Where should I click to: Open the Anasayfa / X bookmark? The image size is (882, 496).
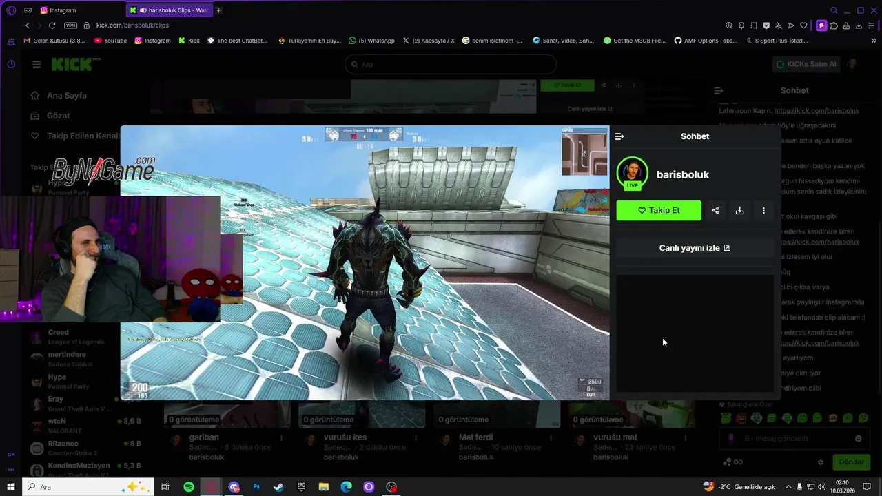429,41
